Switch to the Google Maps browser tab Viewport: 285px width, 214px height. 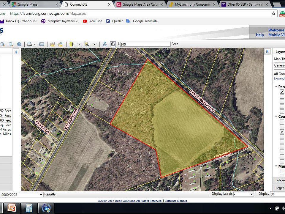28,4
